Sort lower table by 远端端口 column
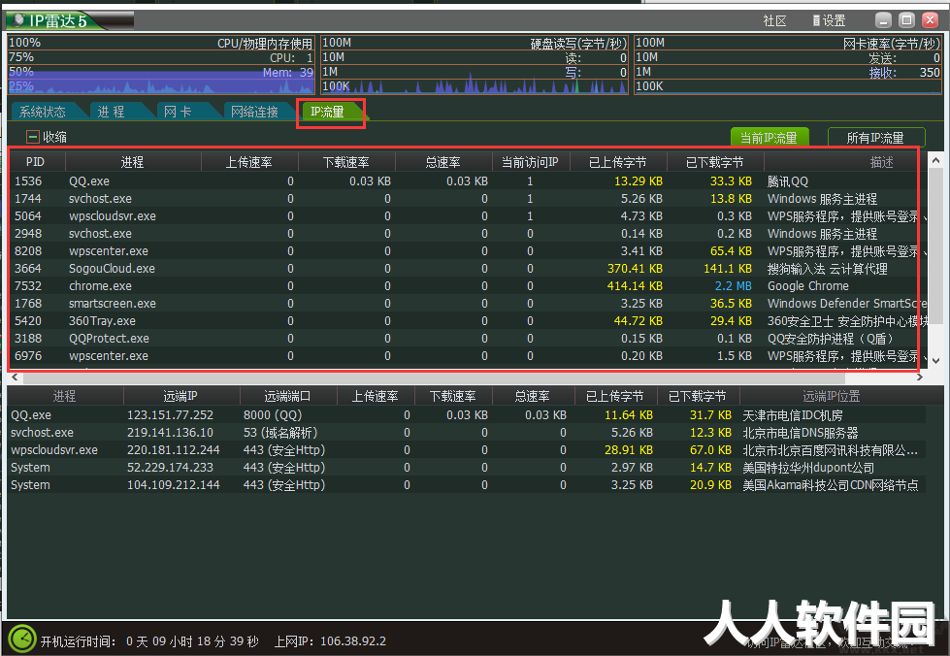This screenshot has width=950, height=656. [287, 396]
